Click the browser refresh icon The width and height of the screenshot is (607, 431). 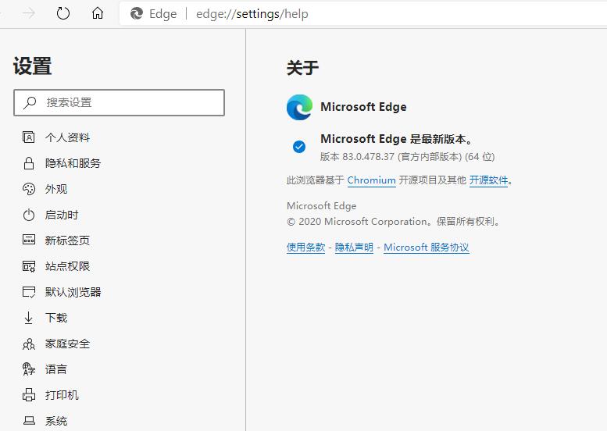[x=62, y=13]
